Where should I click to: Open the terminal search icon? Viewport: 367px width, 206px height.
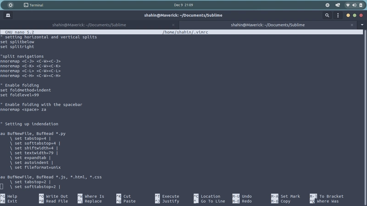(327, 15)
